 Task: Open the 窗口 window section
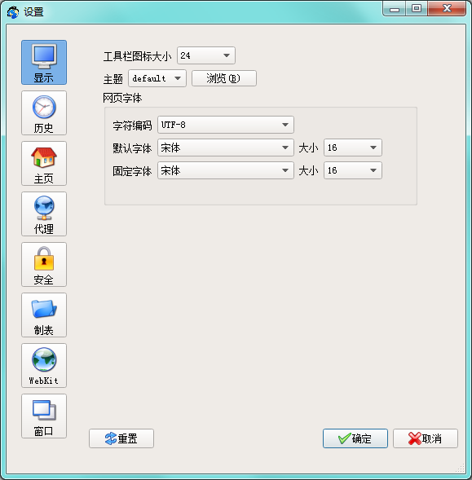(44, 416)
